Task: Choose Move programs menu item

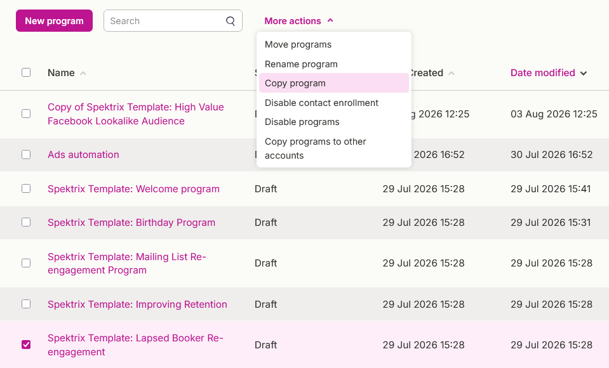Action: click(x=334, y=44)
